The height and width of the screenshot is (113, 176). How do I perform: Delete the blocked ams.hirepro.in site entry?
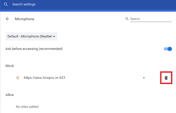pos(166,78)
